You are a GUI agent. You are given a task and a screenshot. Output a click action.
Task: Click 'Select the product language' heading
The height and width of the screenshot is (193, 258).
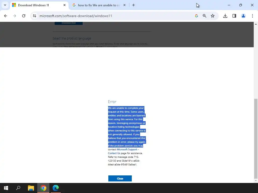click(x=72, y=38)
